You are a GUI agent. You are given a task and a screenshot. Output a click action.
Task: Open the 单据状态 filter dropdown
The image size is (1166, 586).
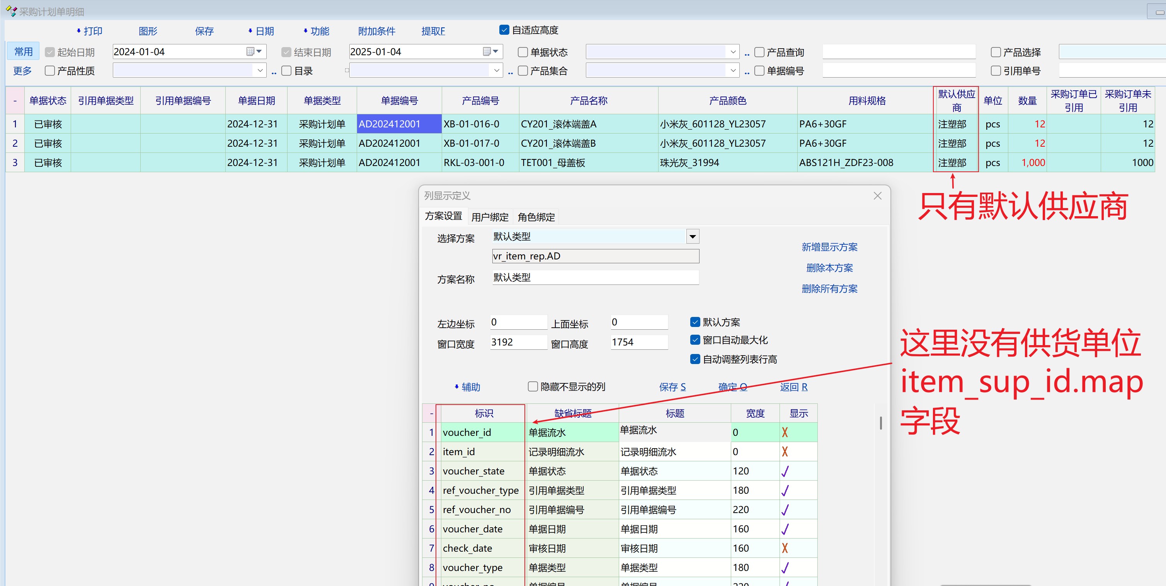(x=733, y=52)
